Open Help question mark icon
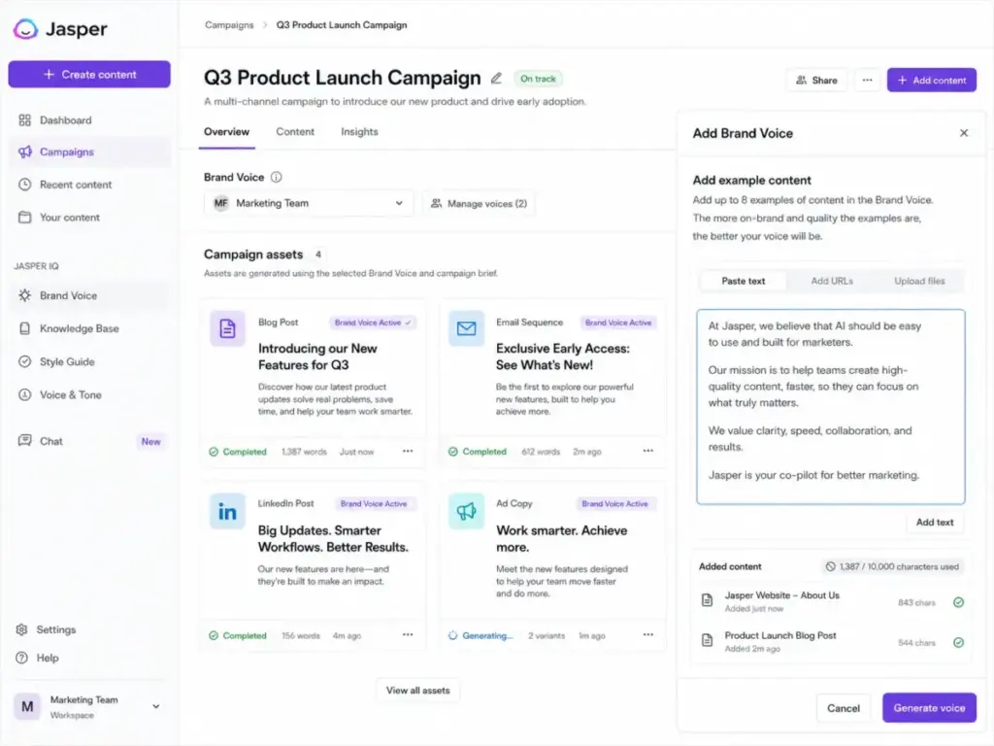This screenshot has height=746, width=994. click(x=21, y=658)
